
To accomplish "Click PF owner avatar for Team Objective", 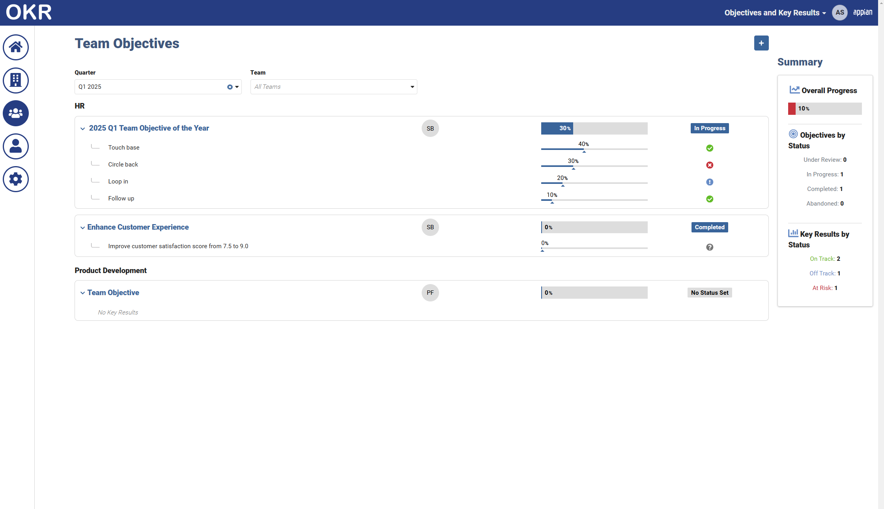I will tap(430, 293).
